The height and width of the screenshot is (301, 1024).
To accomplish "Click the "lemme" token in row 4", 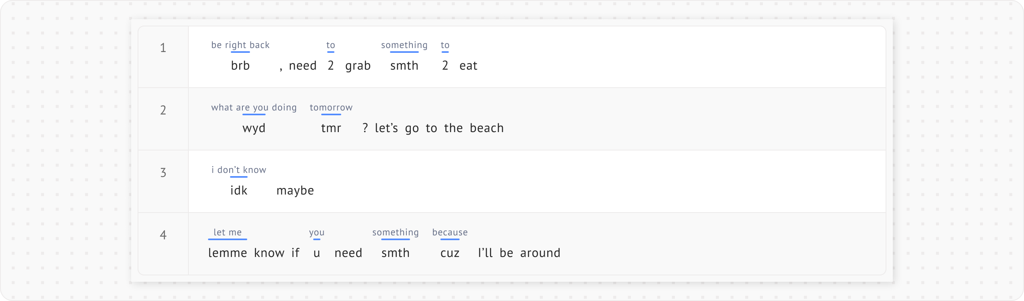I will point(228,253).
